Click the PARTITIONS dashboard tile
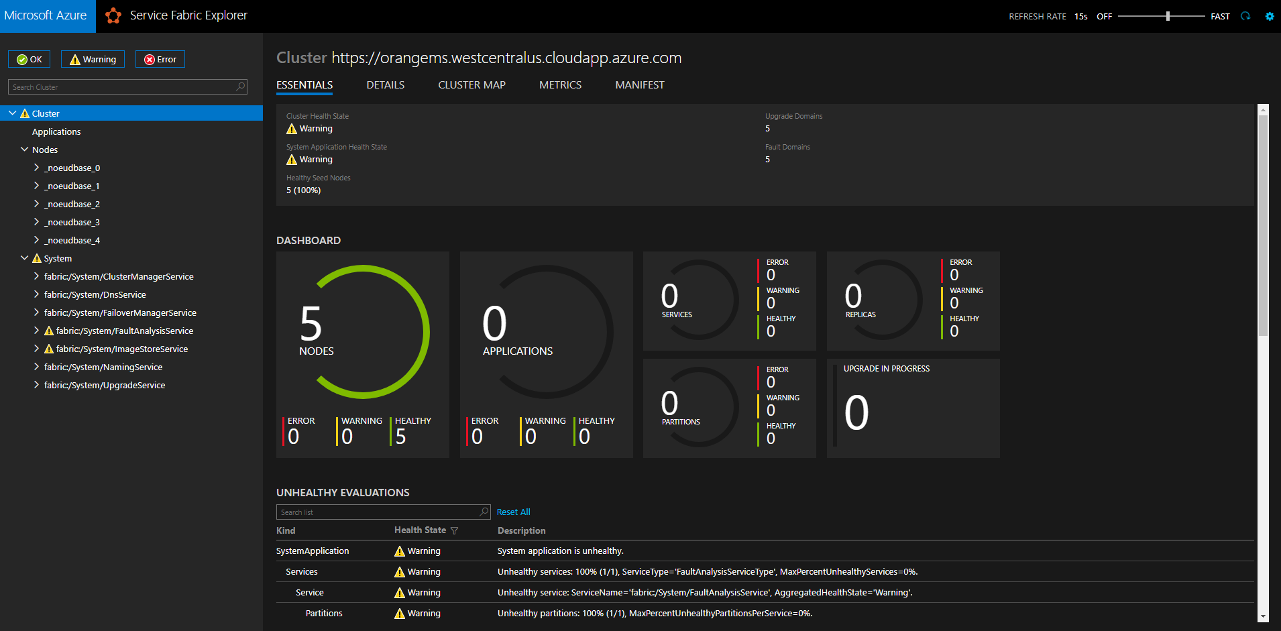Viewport: 1281px width, 631px height. tap(730, 408)
